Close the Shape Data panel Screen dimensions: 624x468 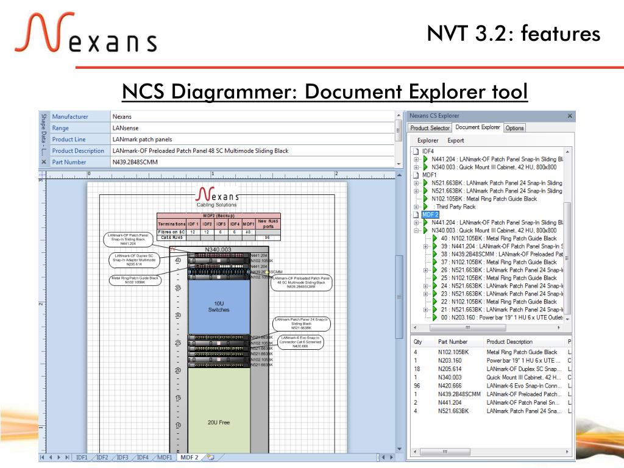click(44, 162)
